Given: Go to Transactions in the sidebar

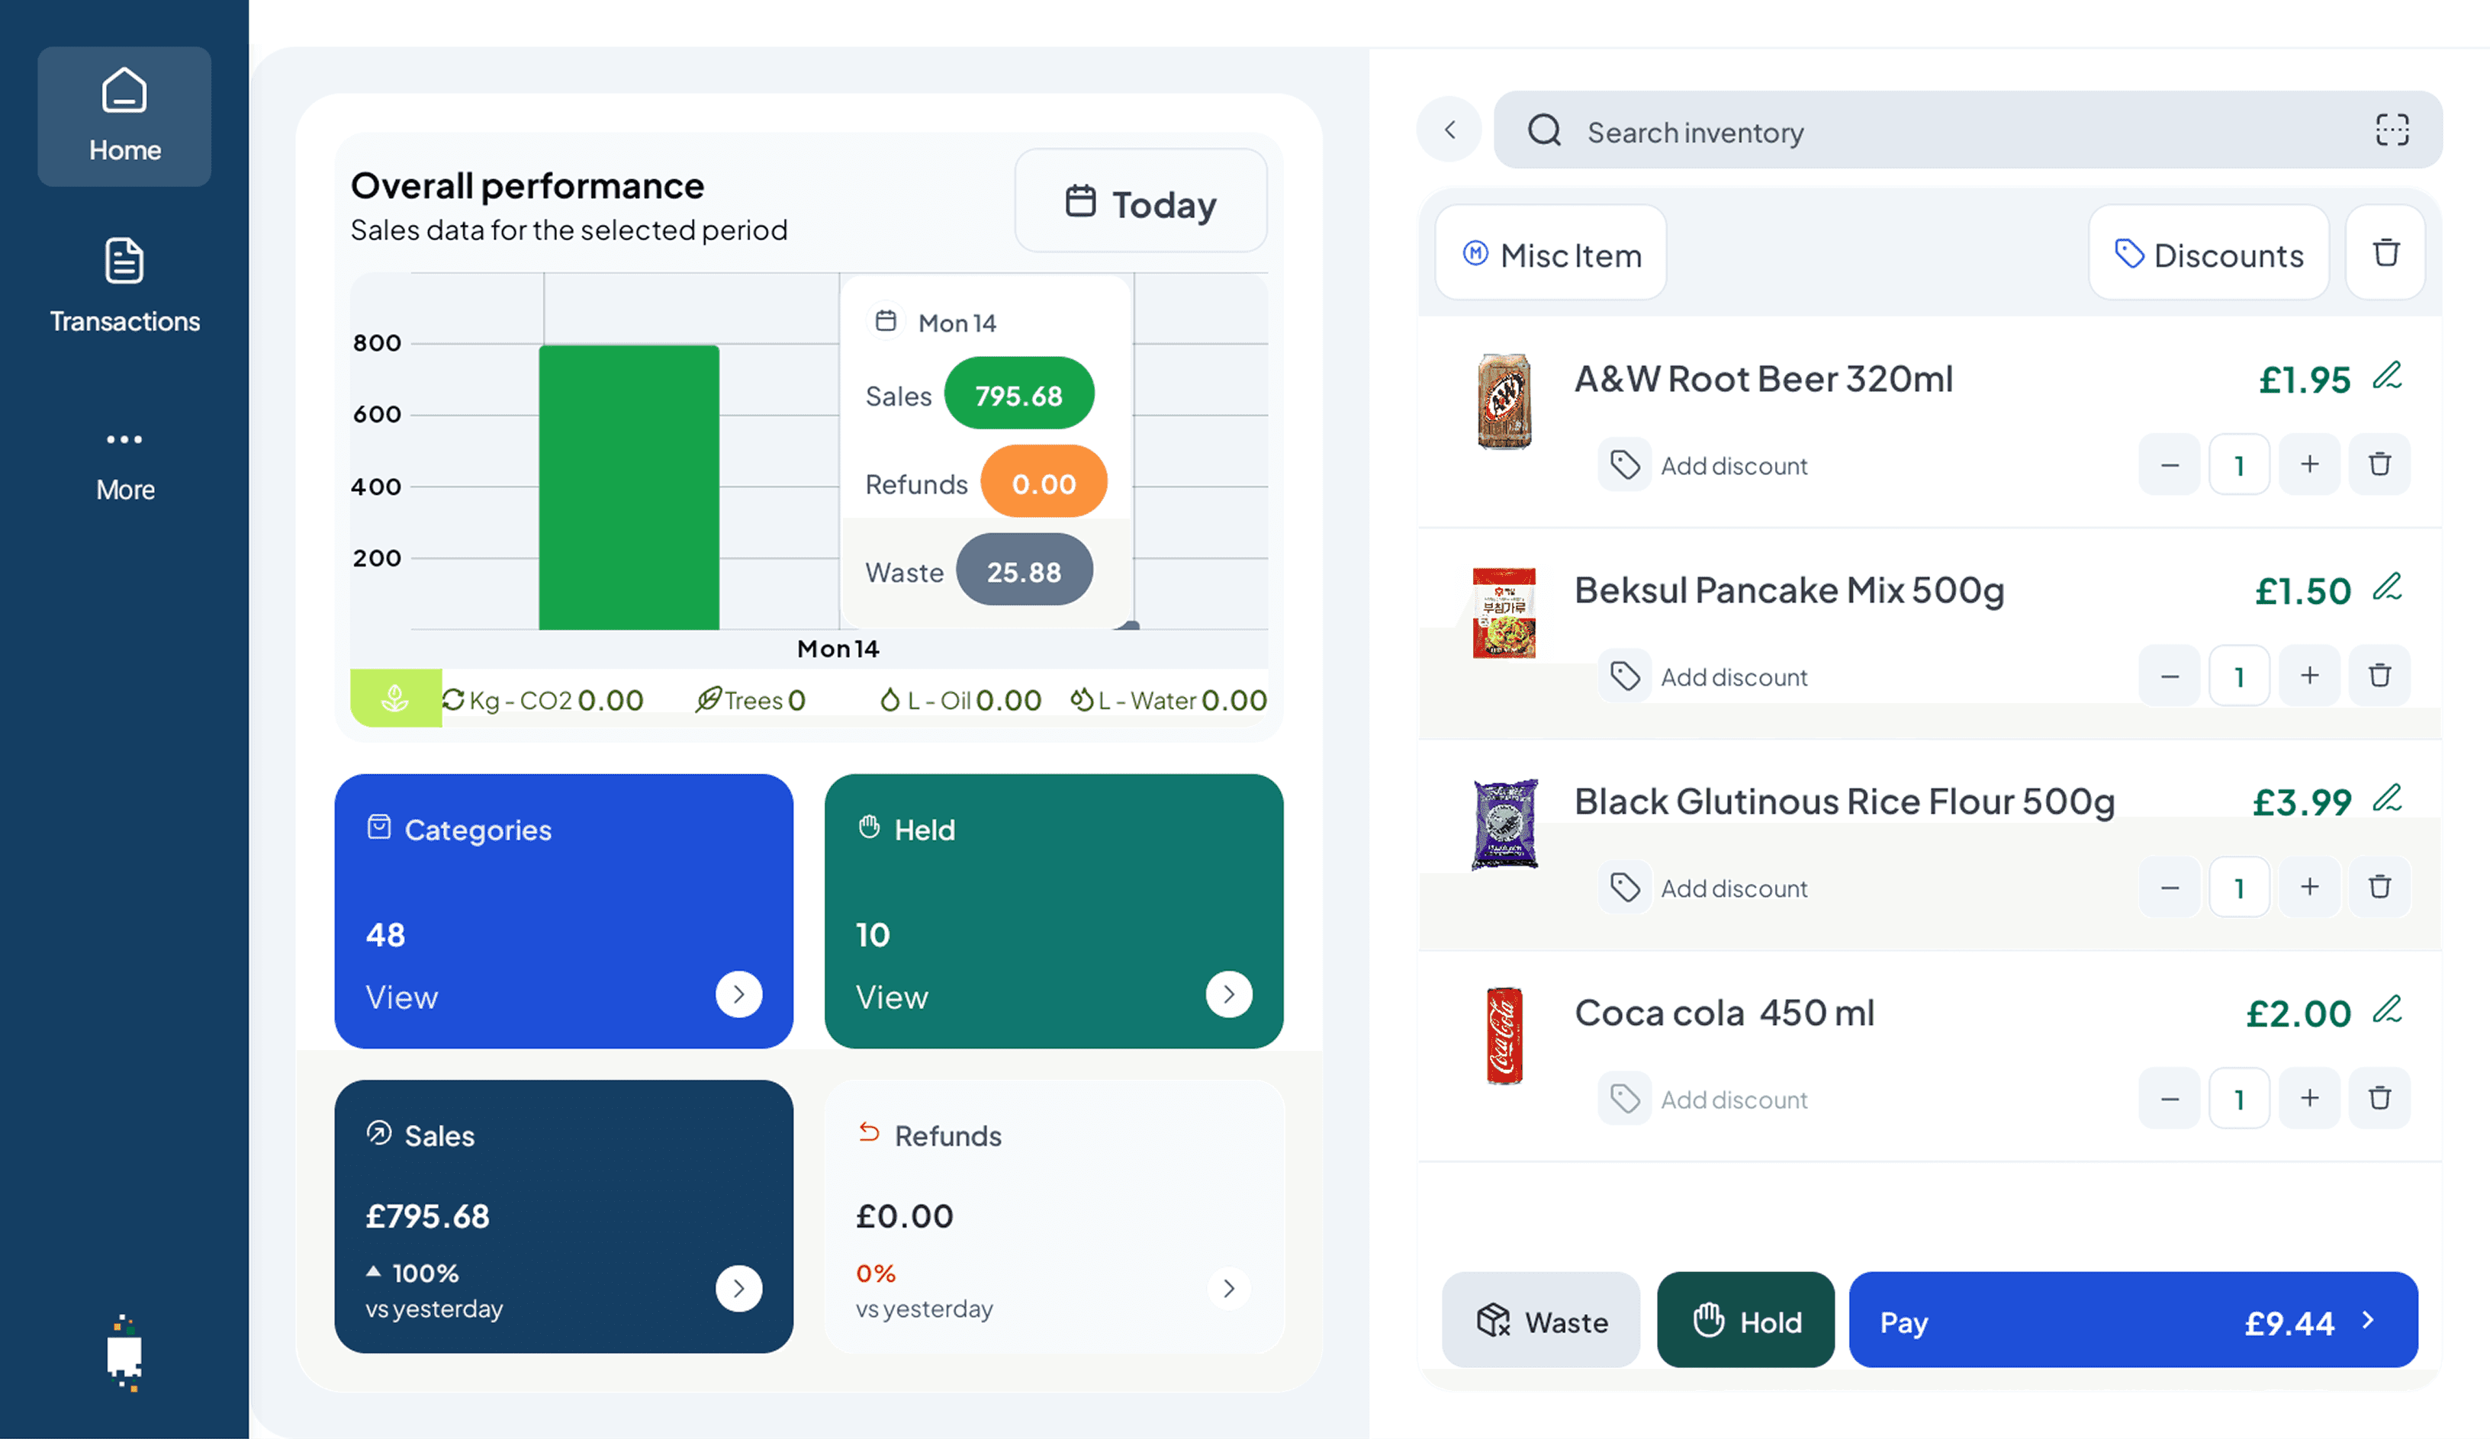Looking at the screenshot, I should [x=124, y=287].
